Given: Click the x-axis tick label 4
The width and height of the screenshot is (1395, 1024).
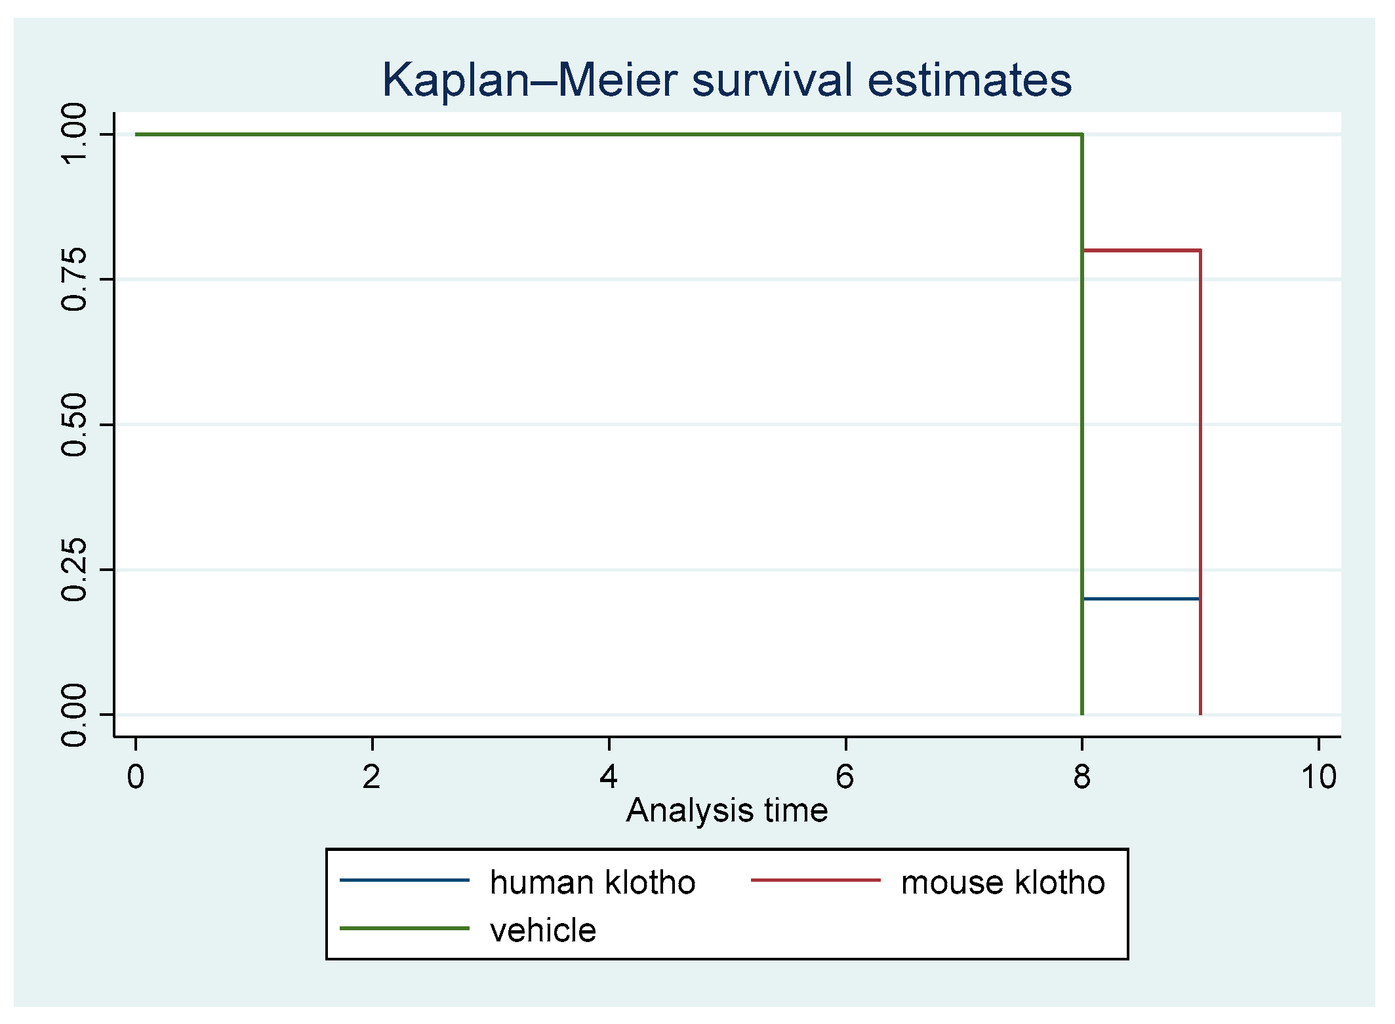Looking at the screenshot, I should tap(609, 778).
